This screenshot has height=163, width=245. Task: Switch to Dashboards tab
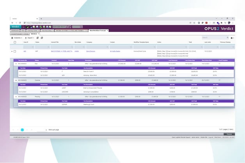point(15,31)
